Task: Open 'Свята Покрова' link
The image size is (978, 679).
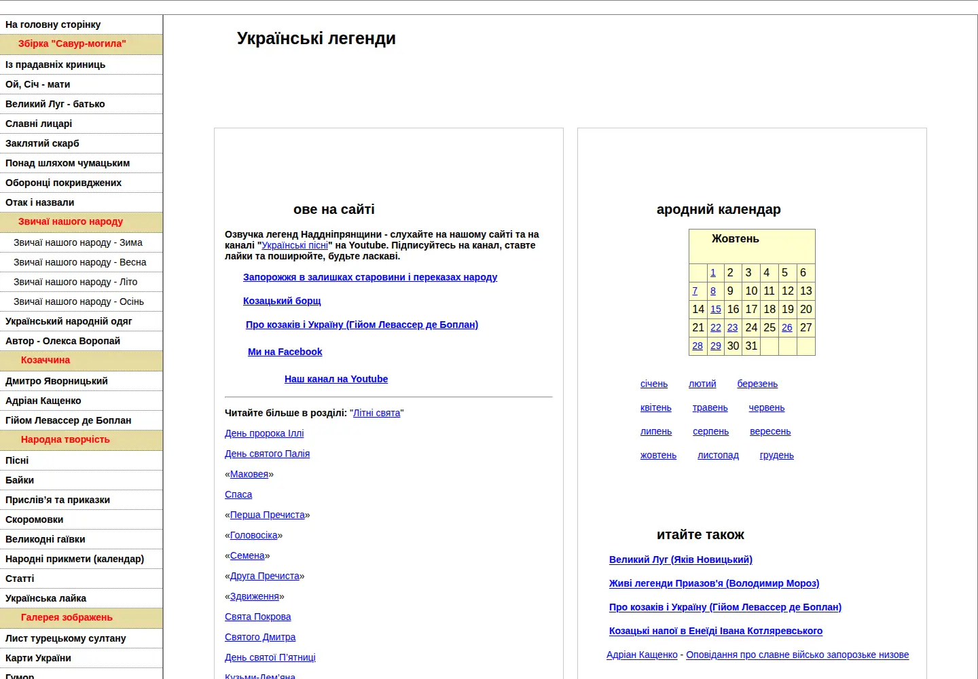Action: [258, 617]
